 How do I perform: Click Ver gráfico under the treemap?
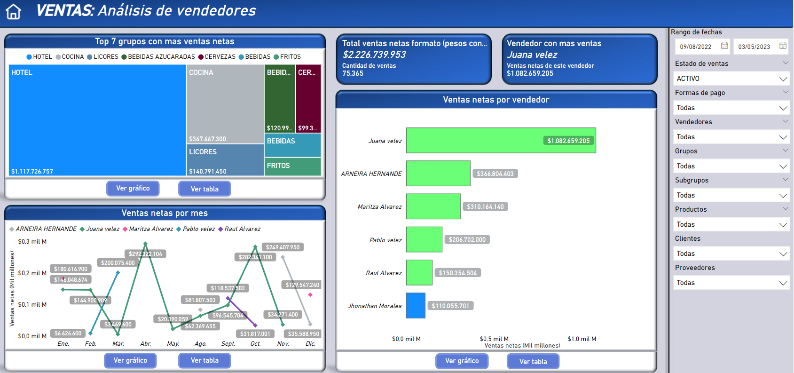(x=133, y=188)
